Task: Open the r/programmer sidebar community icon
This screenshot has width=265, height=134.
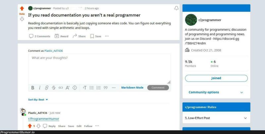Action: pos(191,20)
